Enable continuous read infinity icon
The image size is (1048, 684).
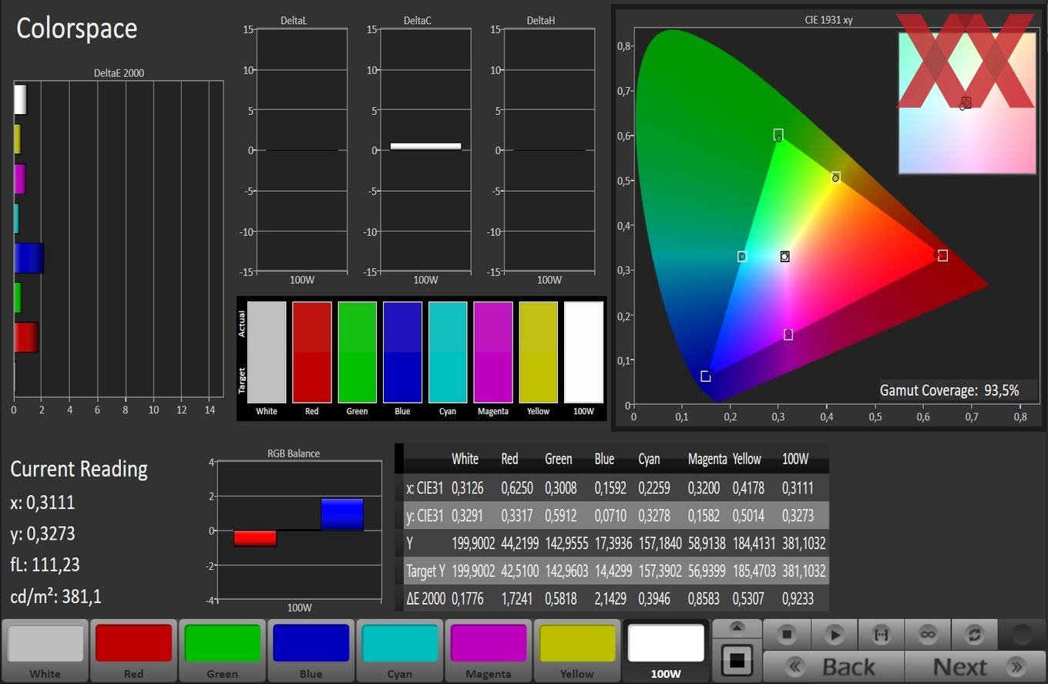click(927, 634)
